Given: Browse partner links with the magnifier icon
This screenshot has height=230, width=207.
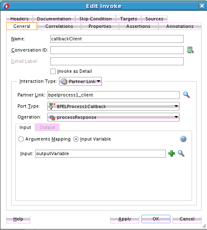Looking at the screenshot, I should (187, 95).
